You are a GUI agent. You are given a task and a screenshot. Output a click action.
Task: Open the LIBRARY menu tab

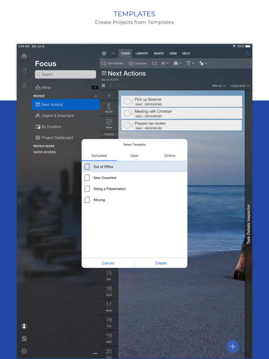[142, 53]
